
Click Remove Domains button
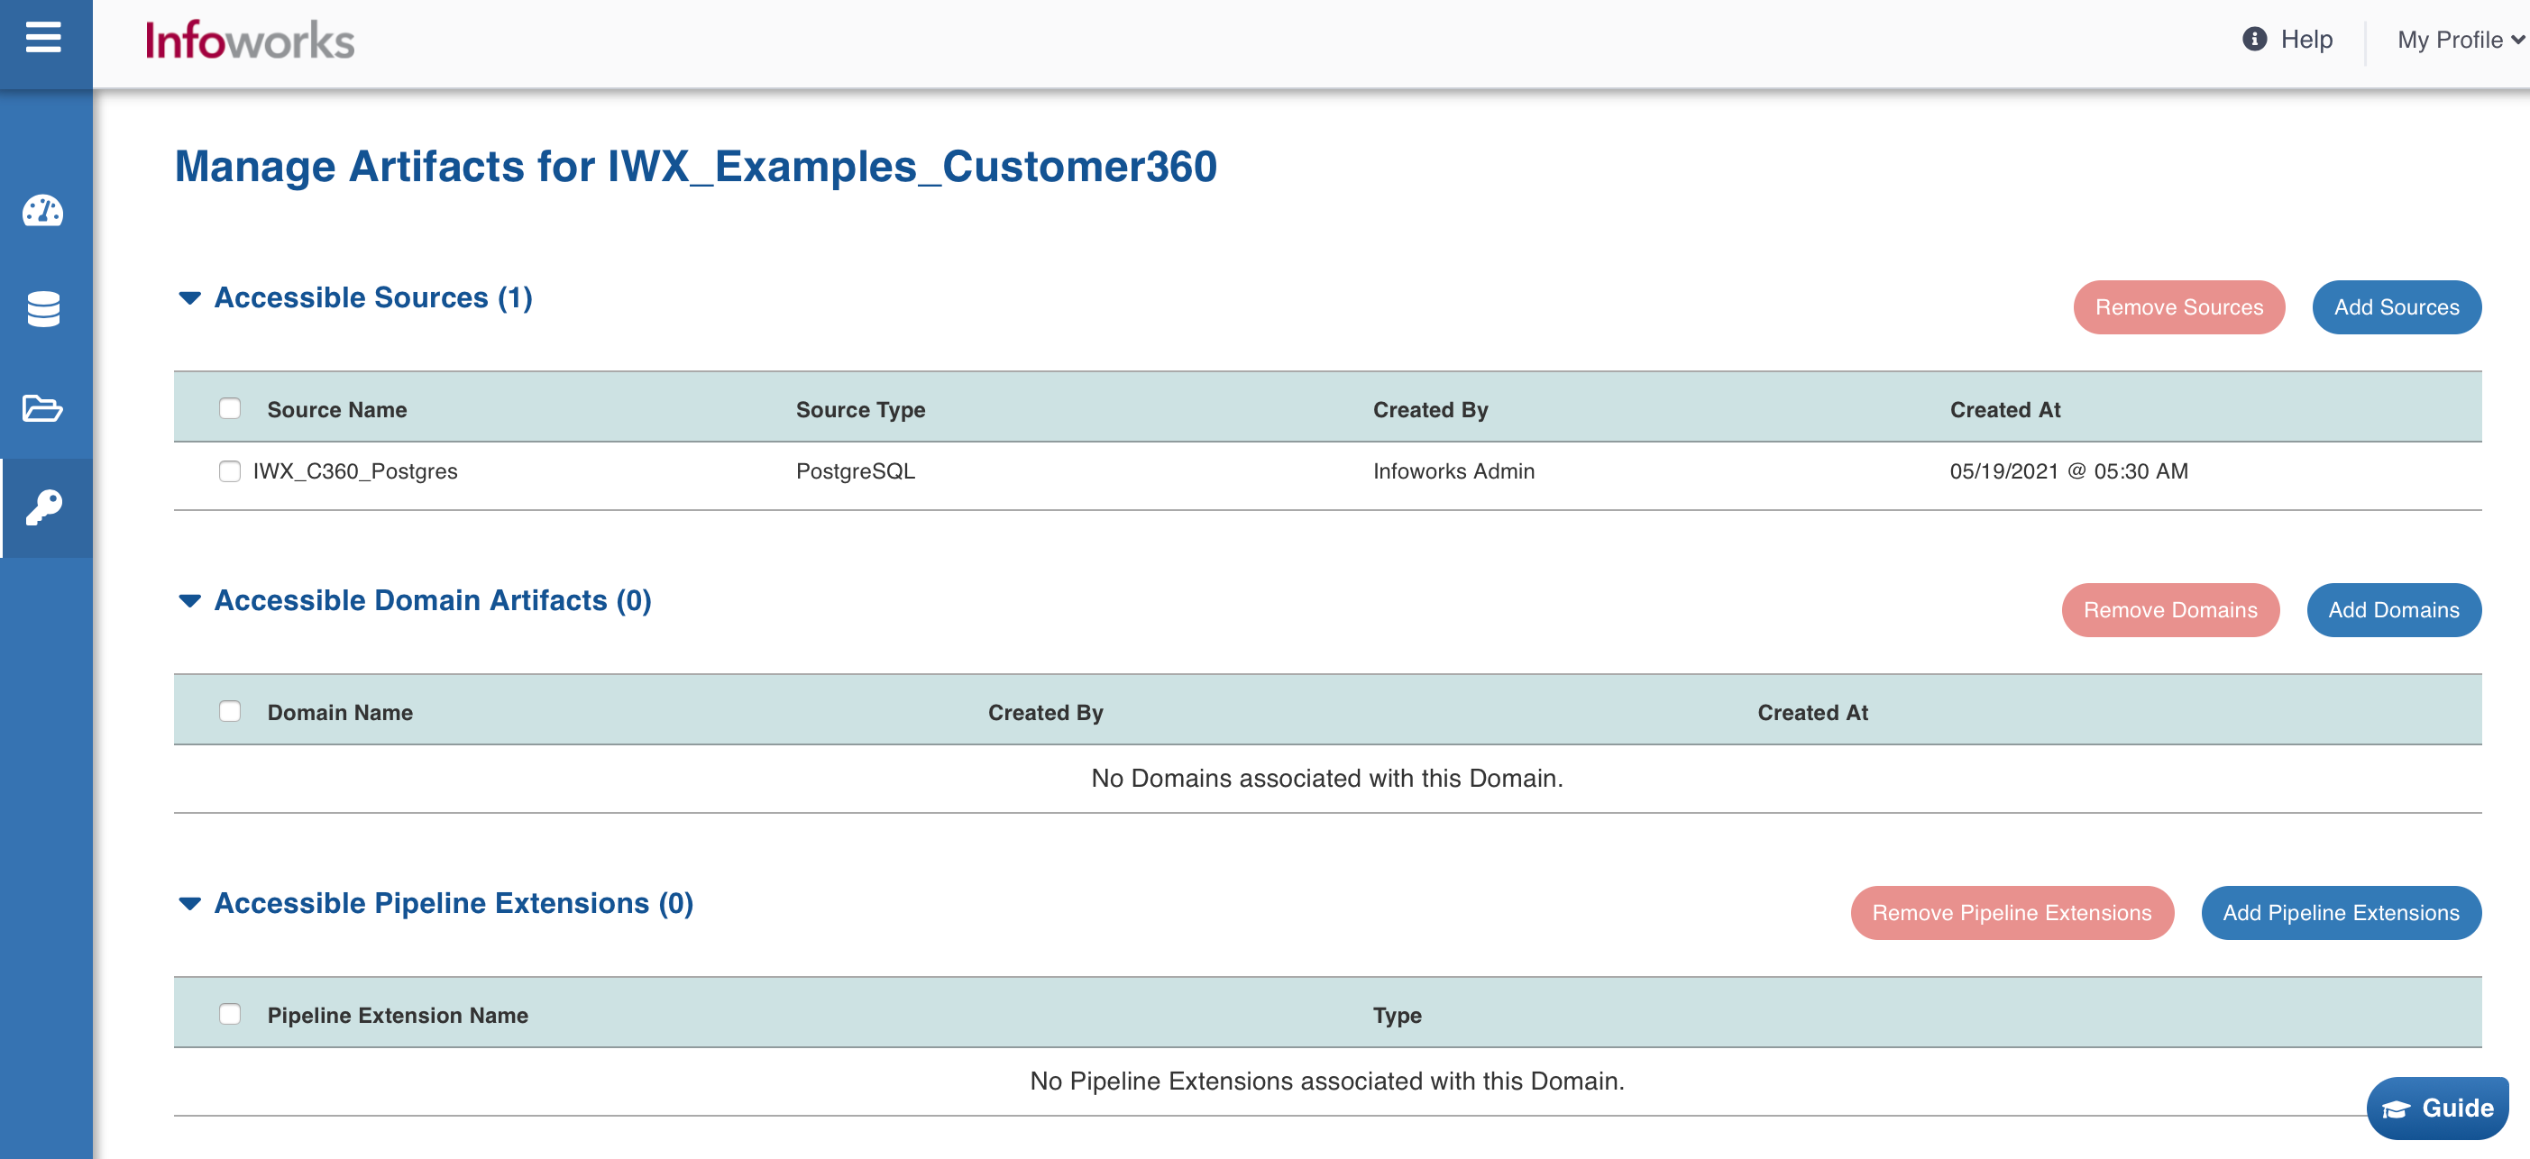[2169, 610]
